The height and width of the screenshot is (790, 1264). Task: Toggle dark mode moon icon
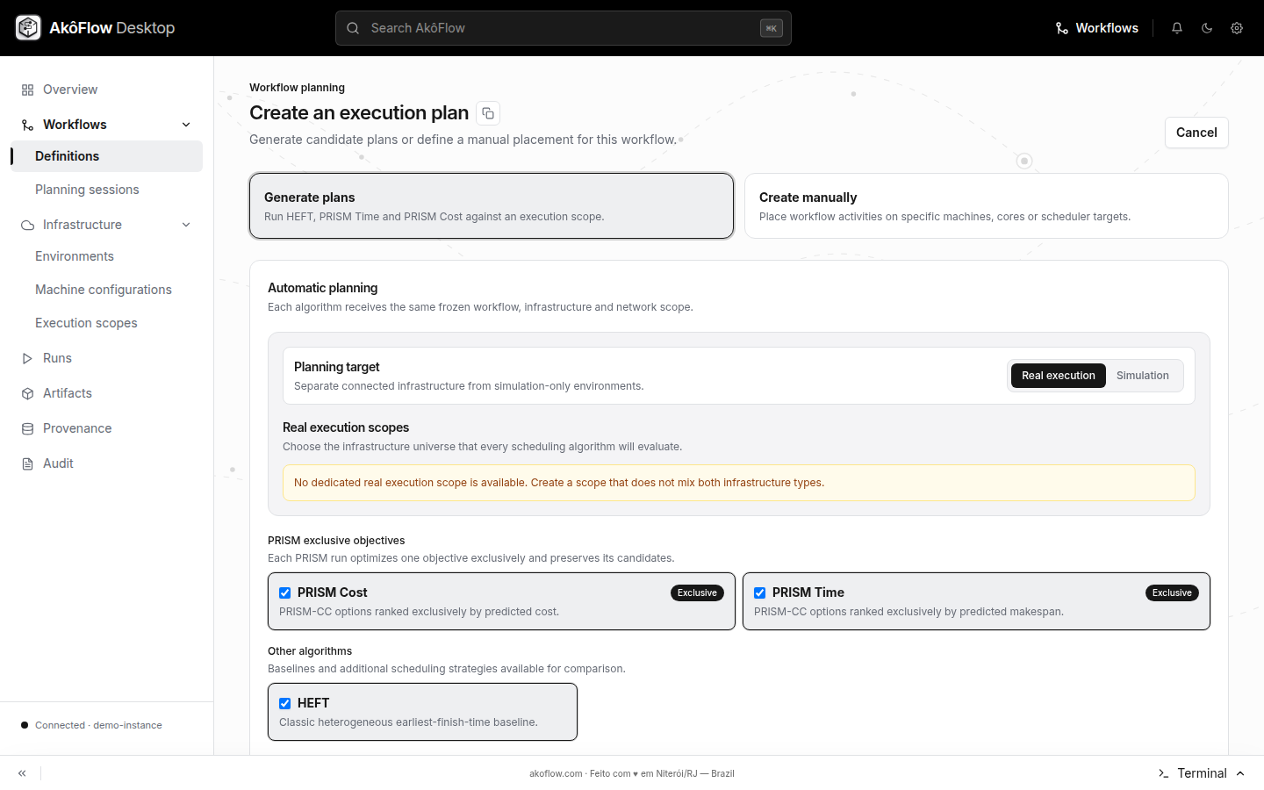[x=1207, y=28]
